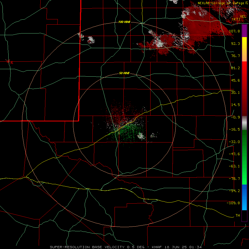
Task: Select the 30.1 scale value
Action: pos(235,93)
